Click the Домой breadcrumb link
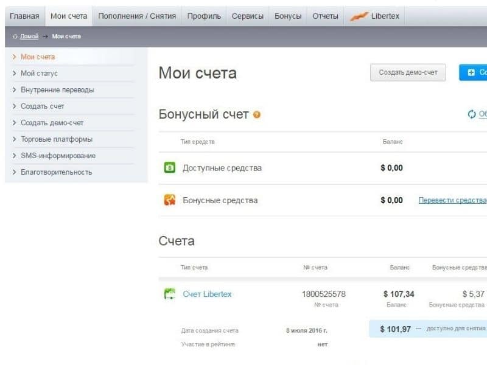Image resolution: width=487 pixels, height=365 pixels. coord(29,36)
